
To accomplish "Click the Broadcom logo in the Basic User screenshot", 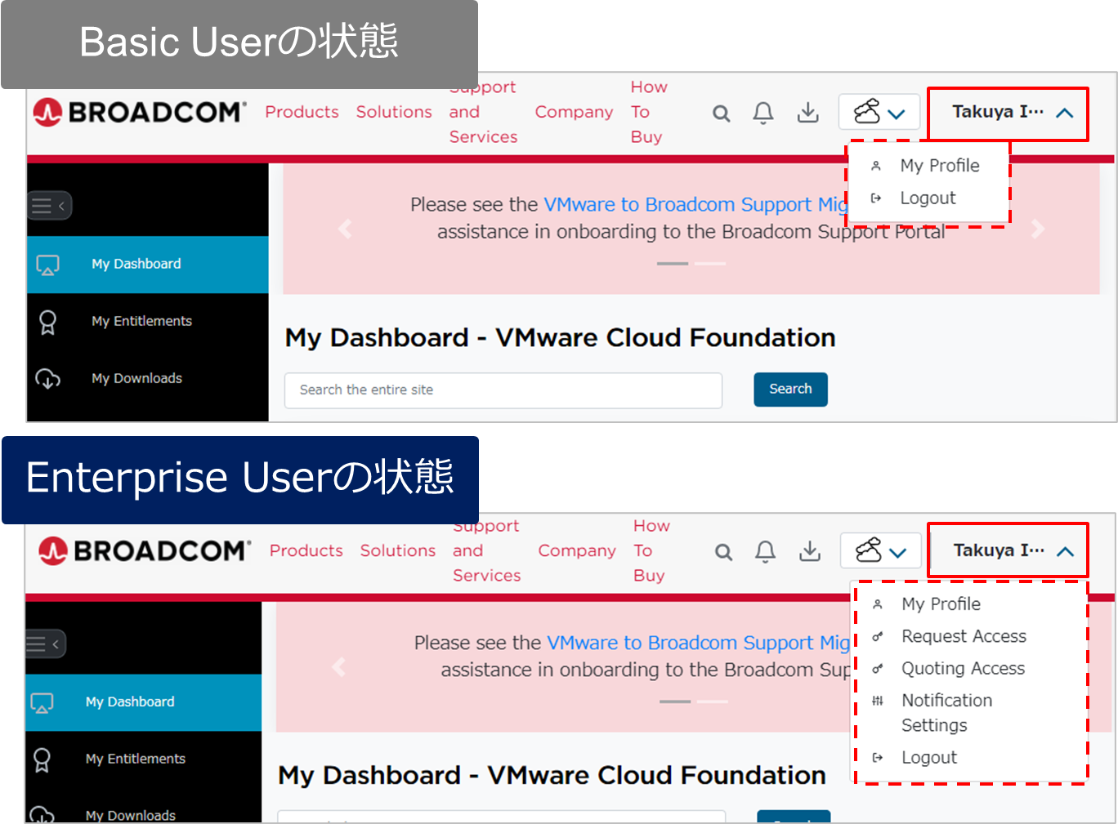I will (x=139, y=112).
